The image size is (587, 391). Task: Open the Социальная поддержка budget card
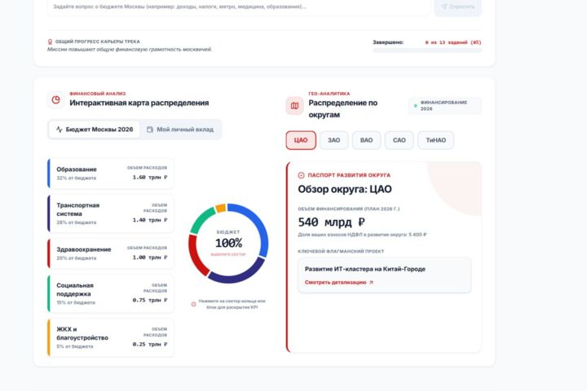111,294
